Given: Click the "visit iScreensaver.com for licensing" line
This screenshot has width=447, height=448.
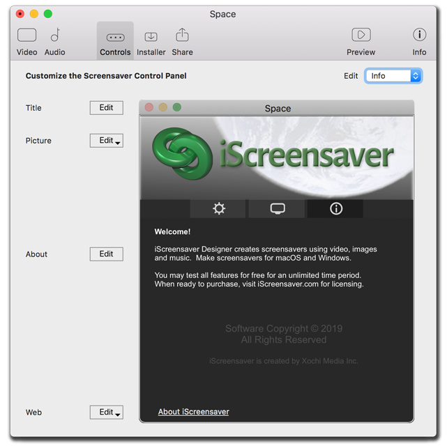Looking at the screenshot, I should point(259,284).
